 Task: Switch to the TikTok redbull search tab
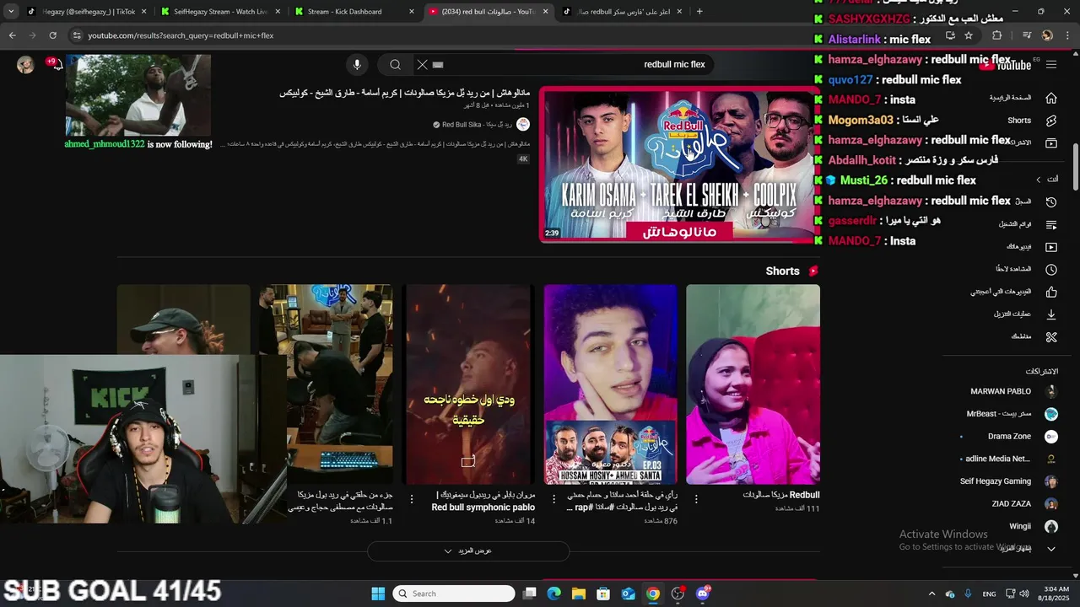(621, 12)
